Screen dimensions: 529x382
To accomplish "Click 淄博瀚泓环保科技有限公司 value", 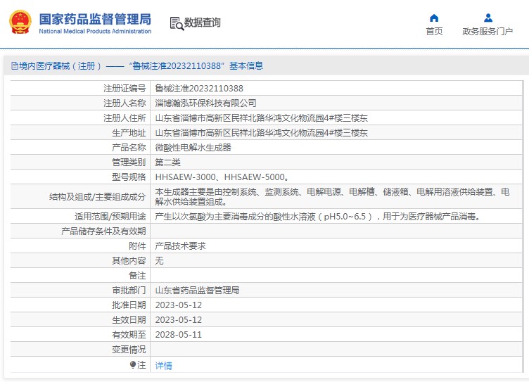I will [205, 103].
